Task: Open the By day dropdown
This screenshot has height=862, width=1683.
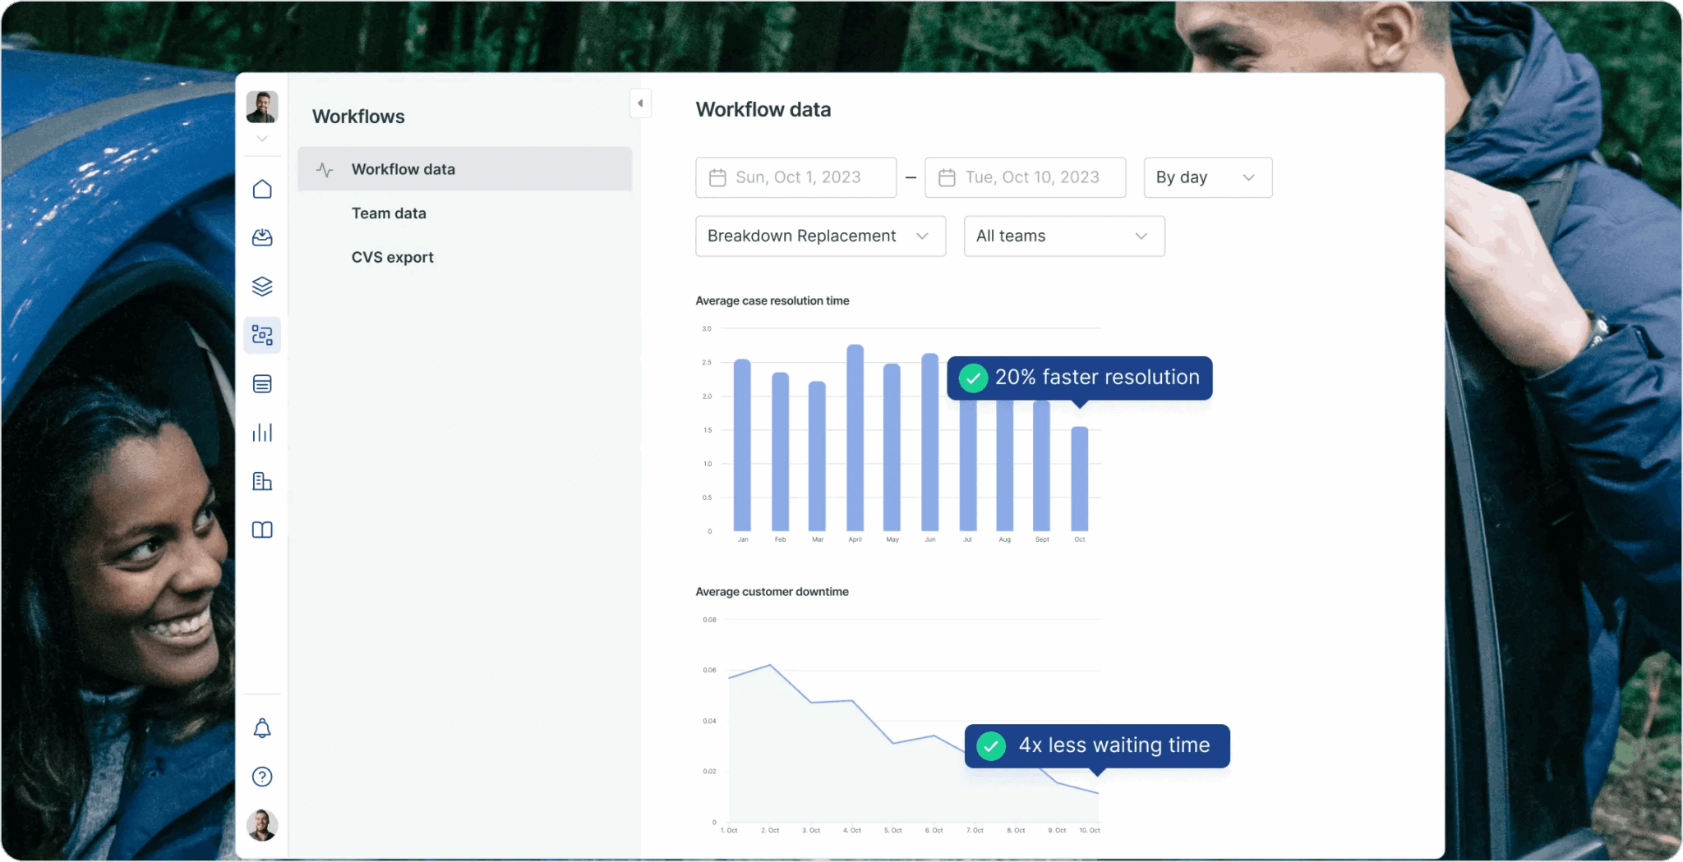Action: [x=1206, y=177]
